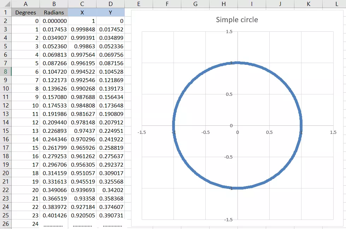Click the select-all corner triangle
Viewport: 346px width, 229px height.
click(6, 4)
